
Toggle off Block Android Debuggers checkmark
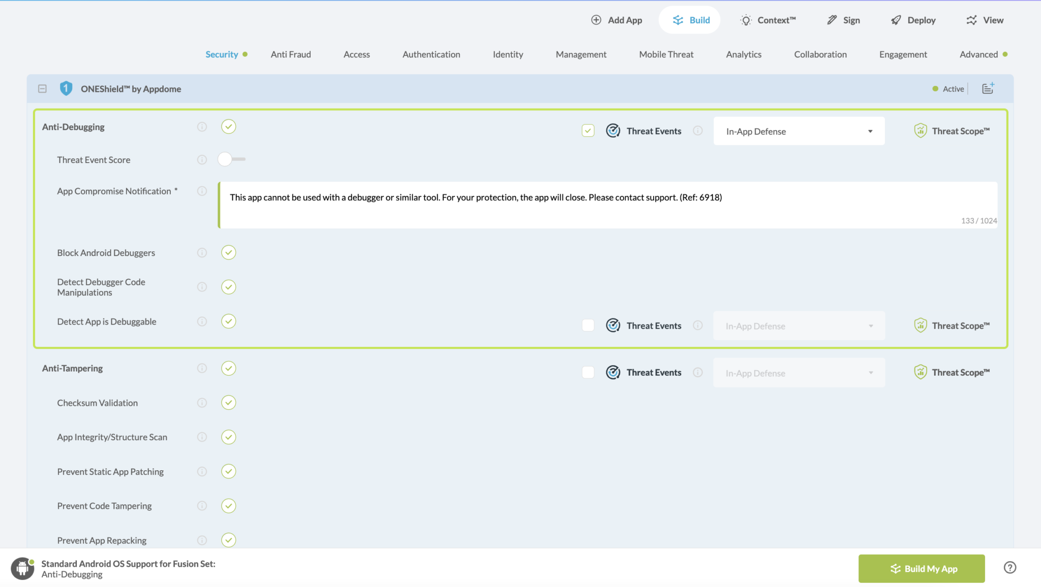point(229,252)
